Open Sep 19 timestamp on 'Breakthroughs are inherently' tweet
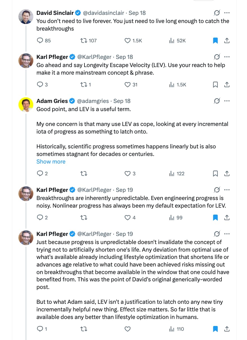The image size is (247, 340). [x=124, y=190]
